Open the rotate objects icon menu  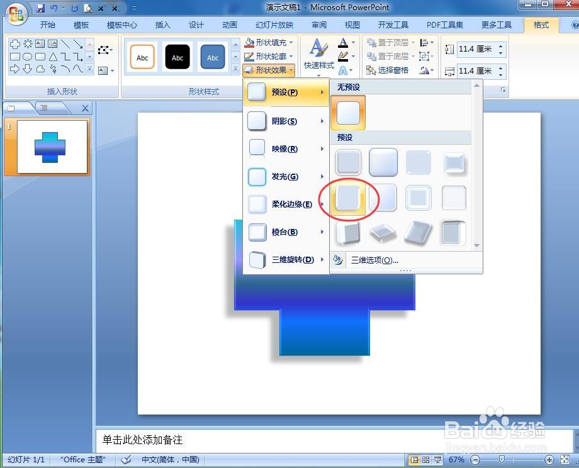[427, 70]
